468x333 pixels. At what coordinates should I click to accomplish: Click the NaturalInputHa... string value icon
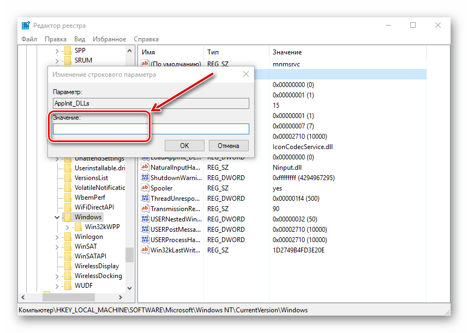pos(145,168)
